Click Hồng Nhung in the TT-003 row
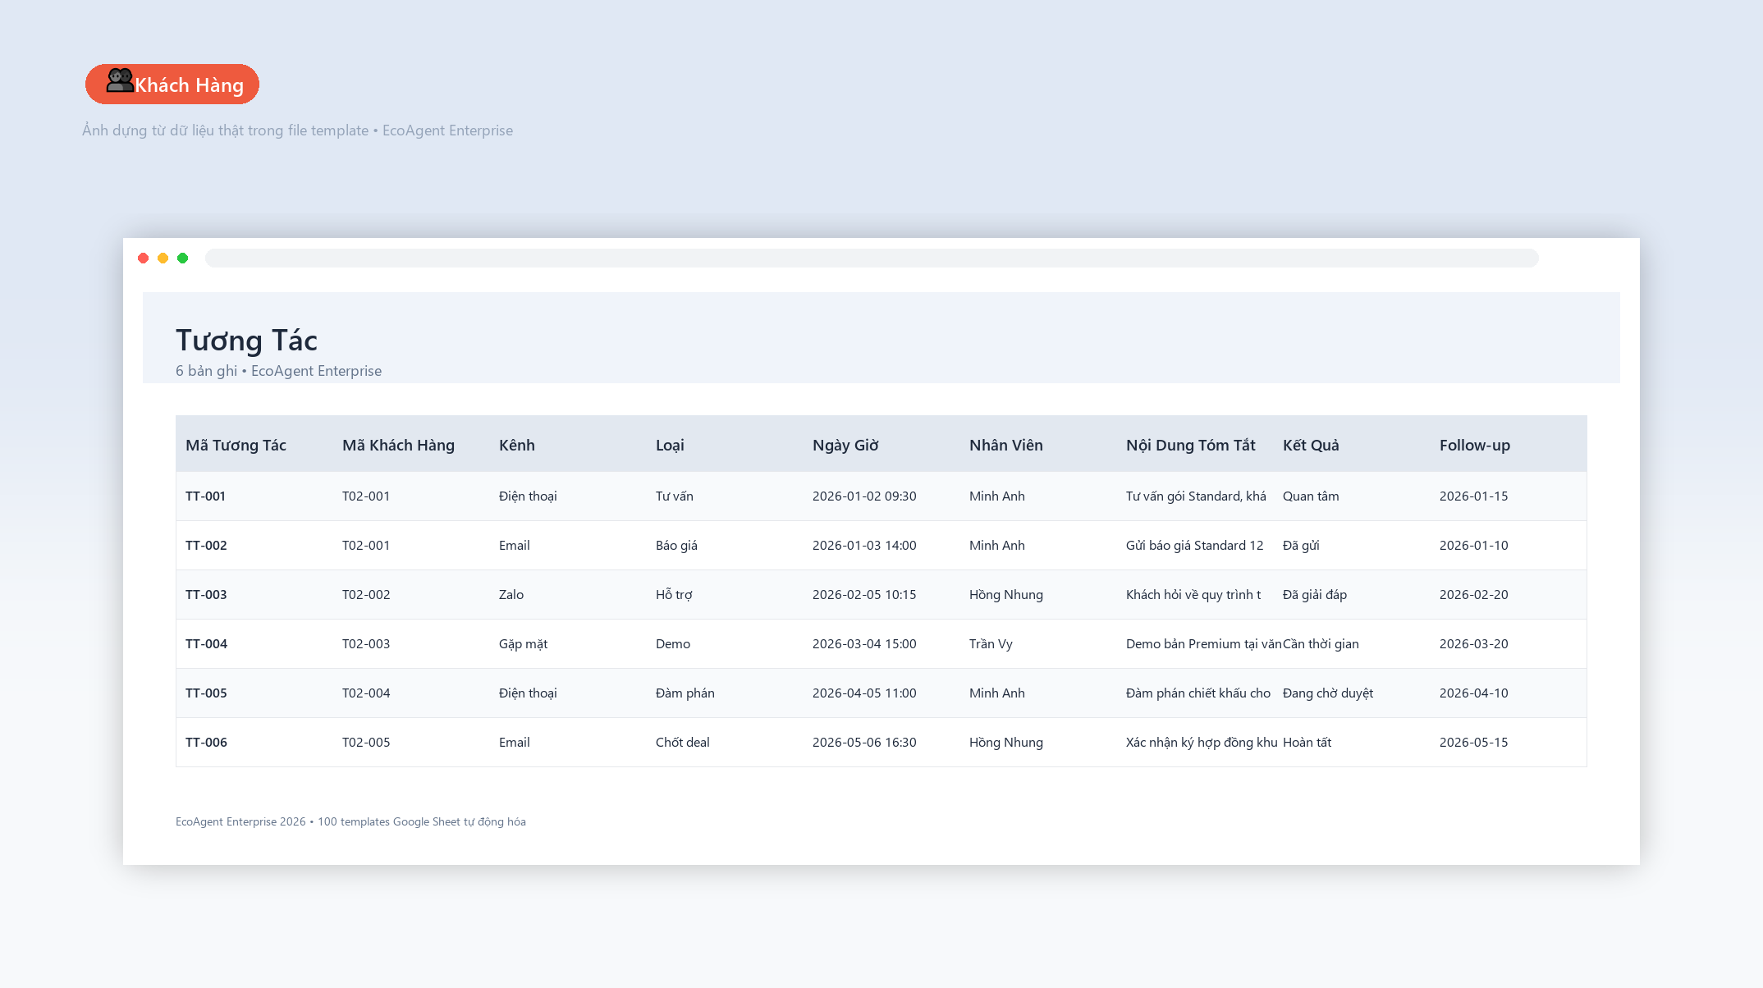This screenshot has width=1763, height=988. [x=1006, y=594]
